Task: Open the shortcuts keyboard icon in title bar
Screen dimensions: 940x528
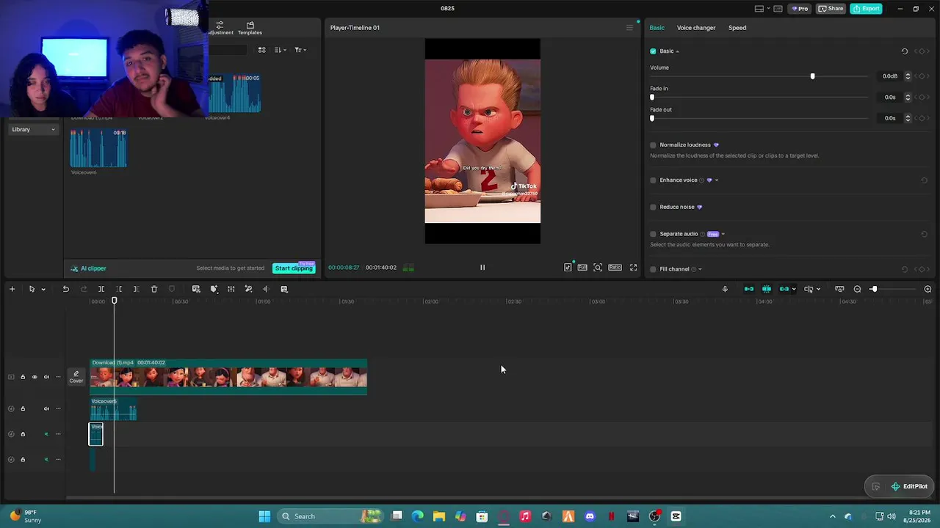Action: (x=778, y=9)
